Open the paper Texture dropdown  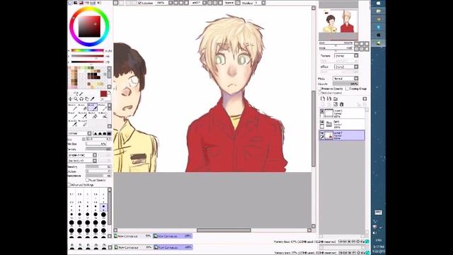point(356,55)
